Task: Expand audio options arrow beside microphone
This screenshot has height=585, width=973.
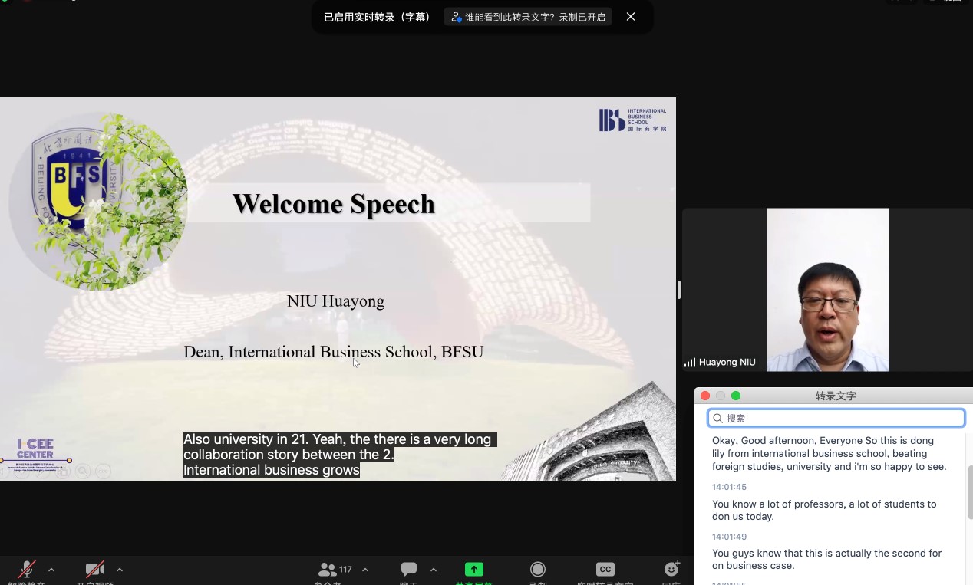Action: click(x=51, y=570)
